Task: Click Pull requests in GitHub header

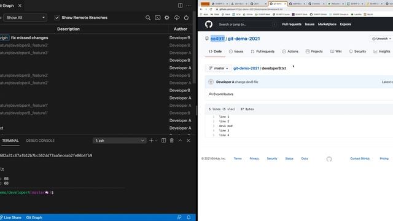Action: pyautogui.click(x=292, y=25)
